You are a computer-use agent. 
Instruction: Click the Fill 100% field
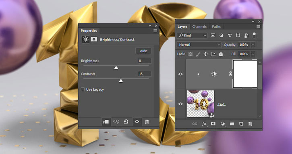[x=244, y=54]
